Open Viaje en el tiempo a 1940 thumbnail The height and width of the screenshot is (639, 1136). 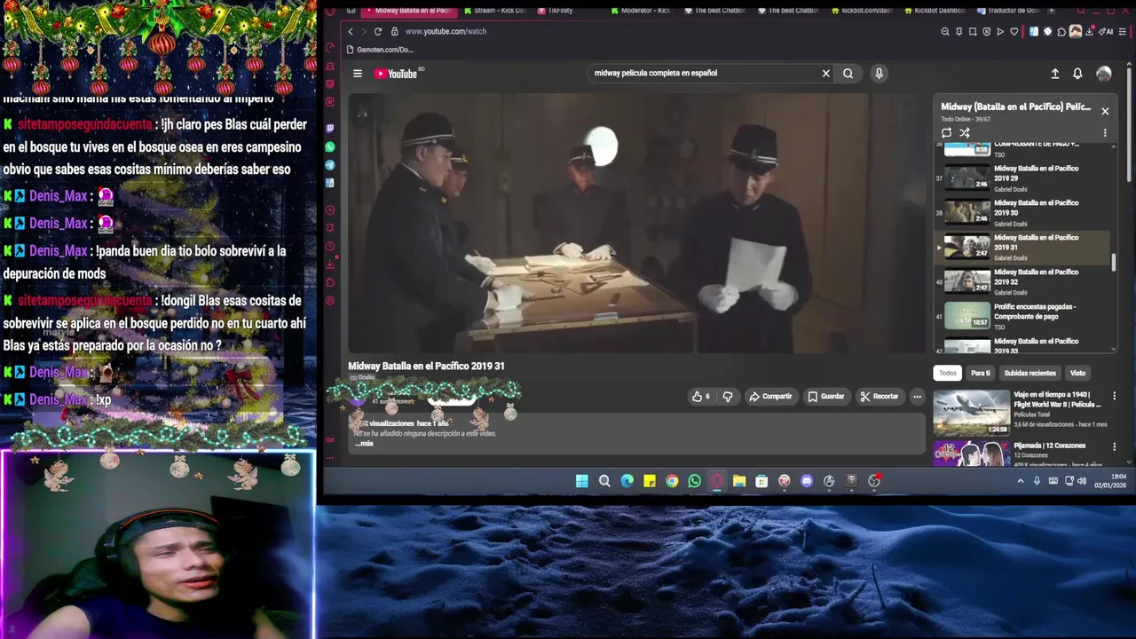tap(972, 413)
